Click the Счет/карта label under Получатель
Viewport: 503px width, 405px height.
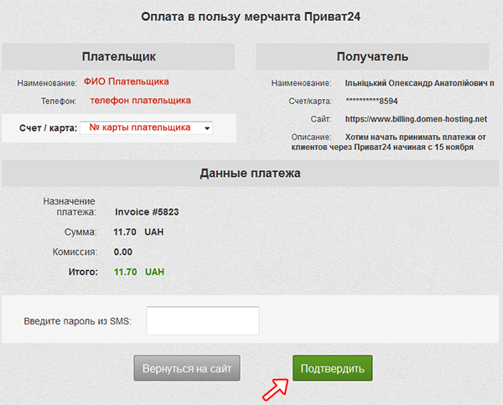(310, 101)
